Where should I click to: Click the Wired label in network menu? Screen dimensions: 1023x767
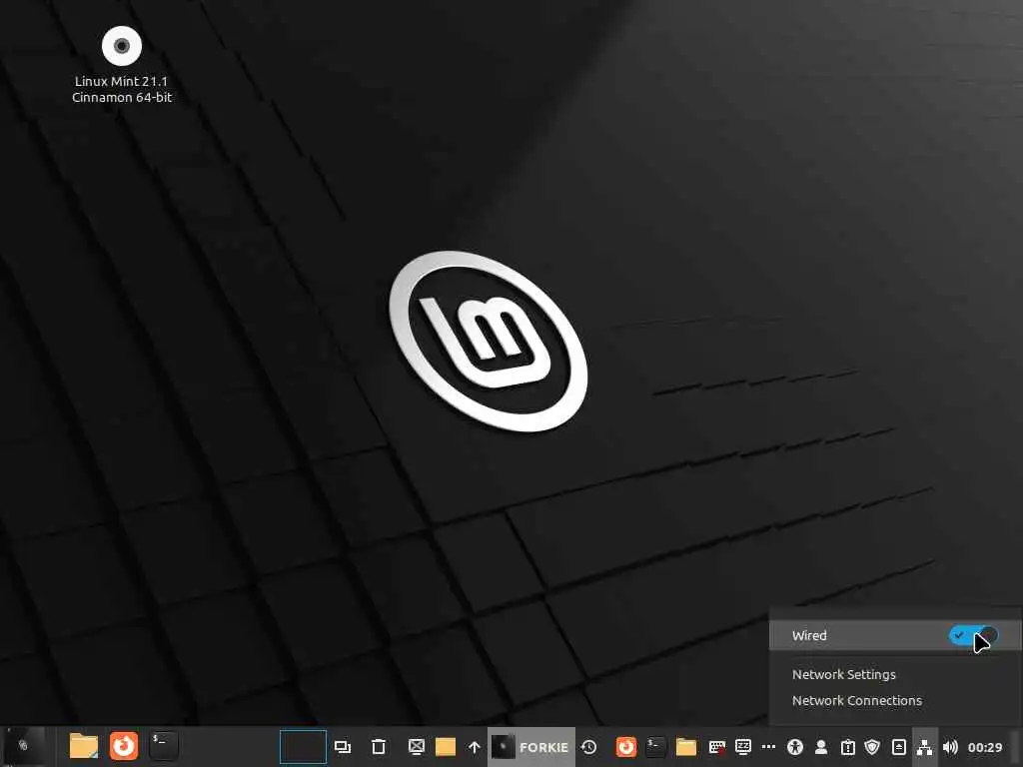tap(809, 635)
